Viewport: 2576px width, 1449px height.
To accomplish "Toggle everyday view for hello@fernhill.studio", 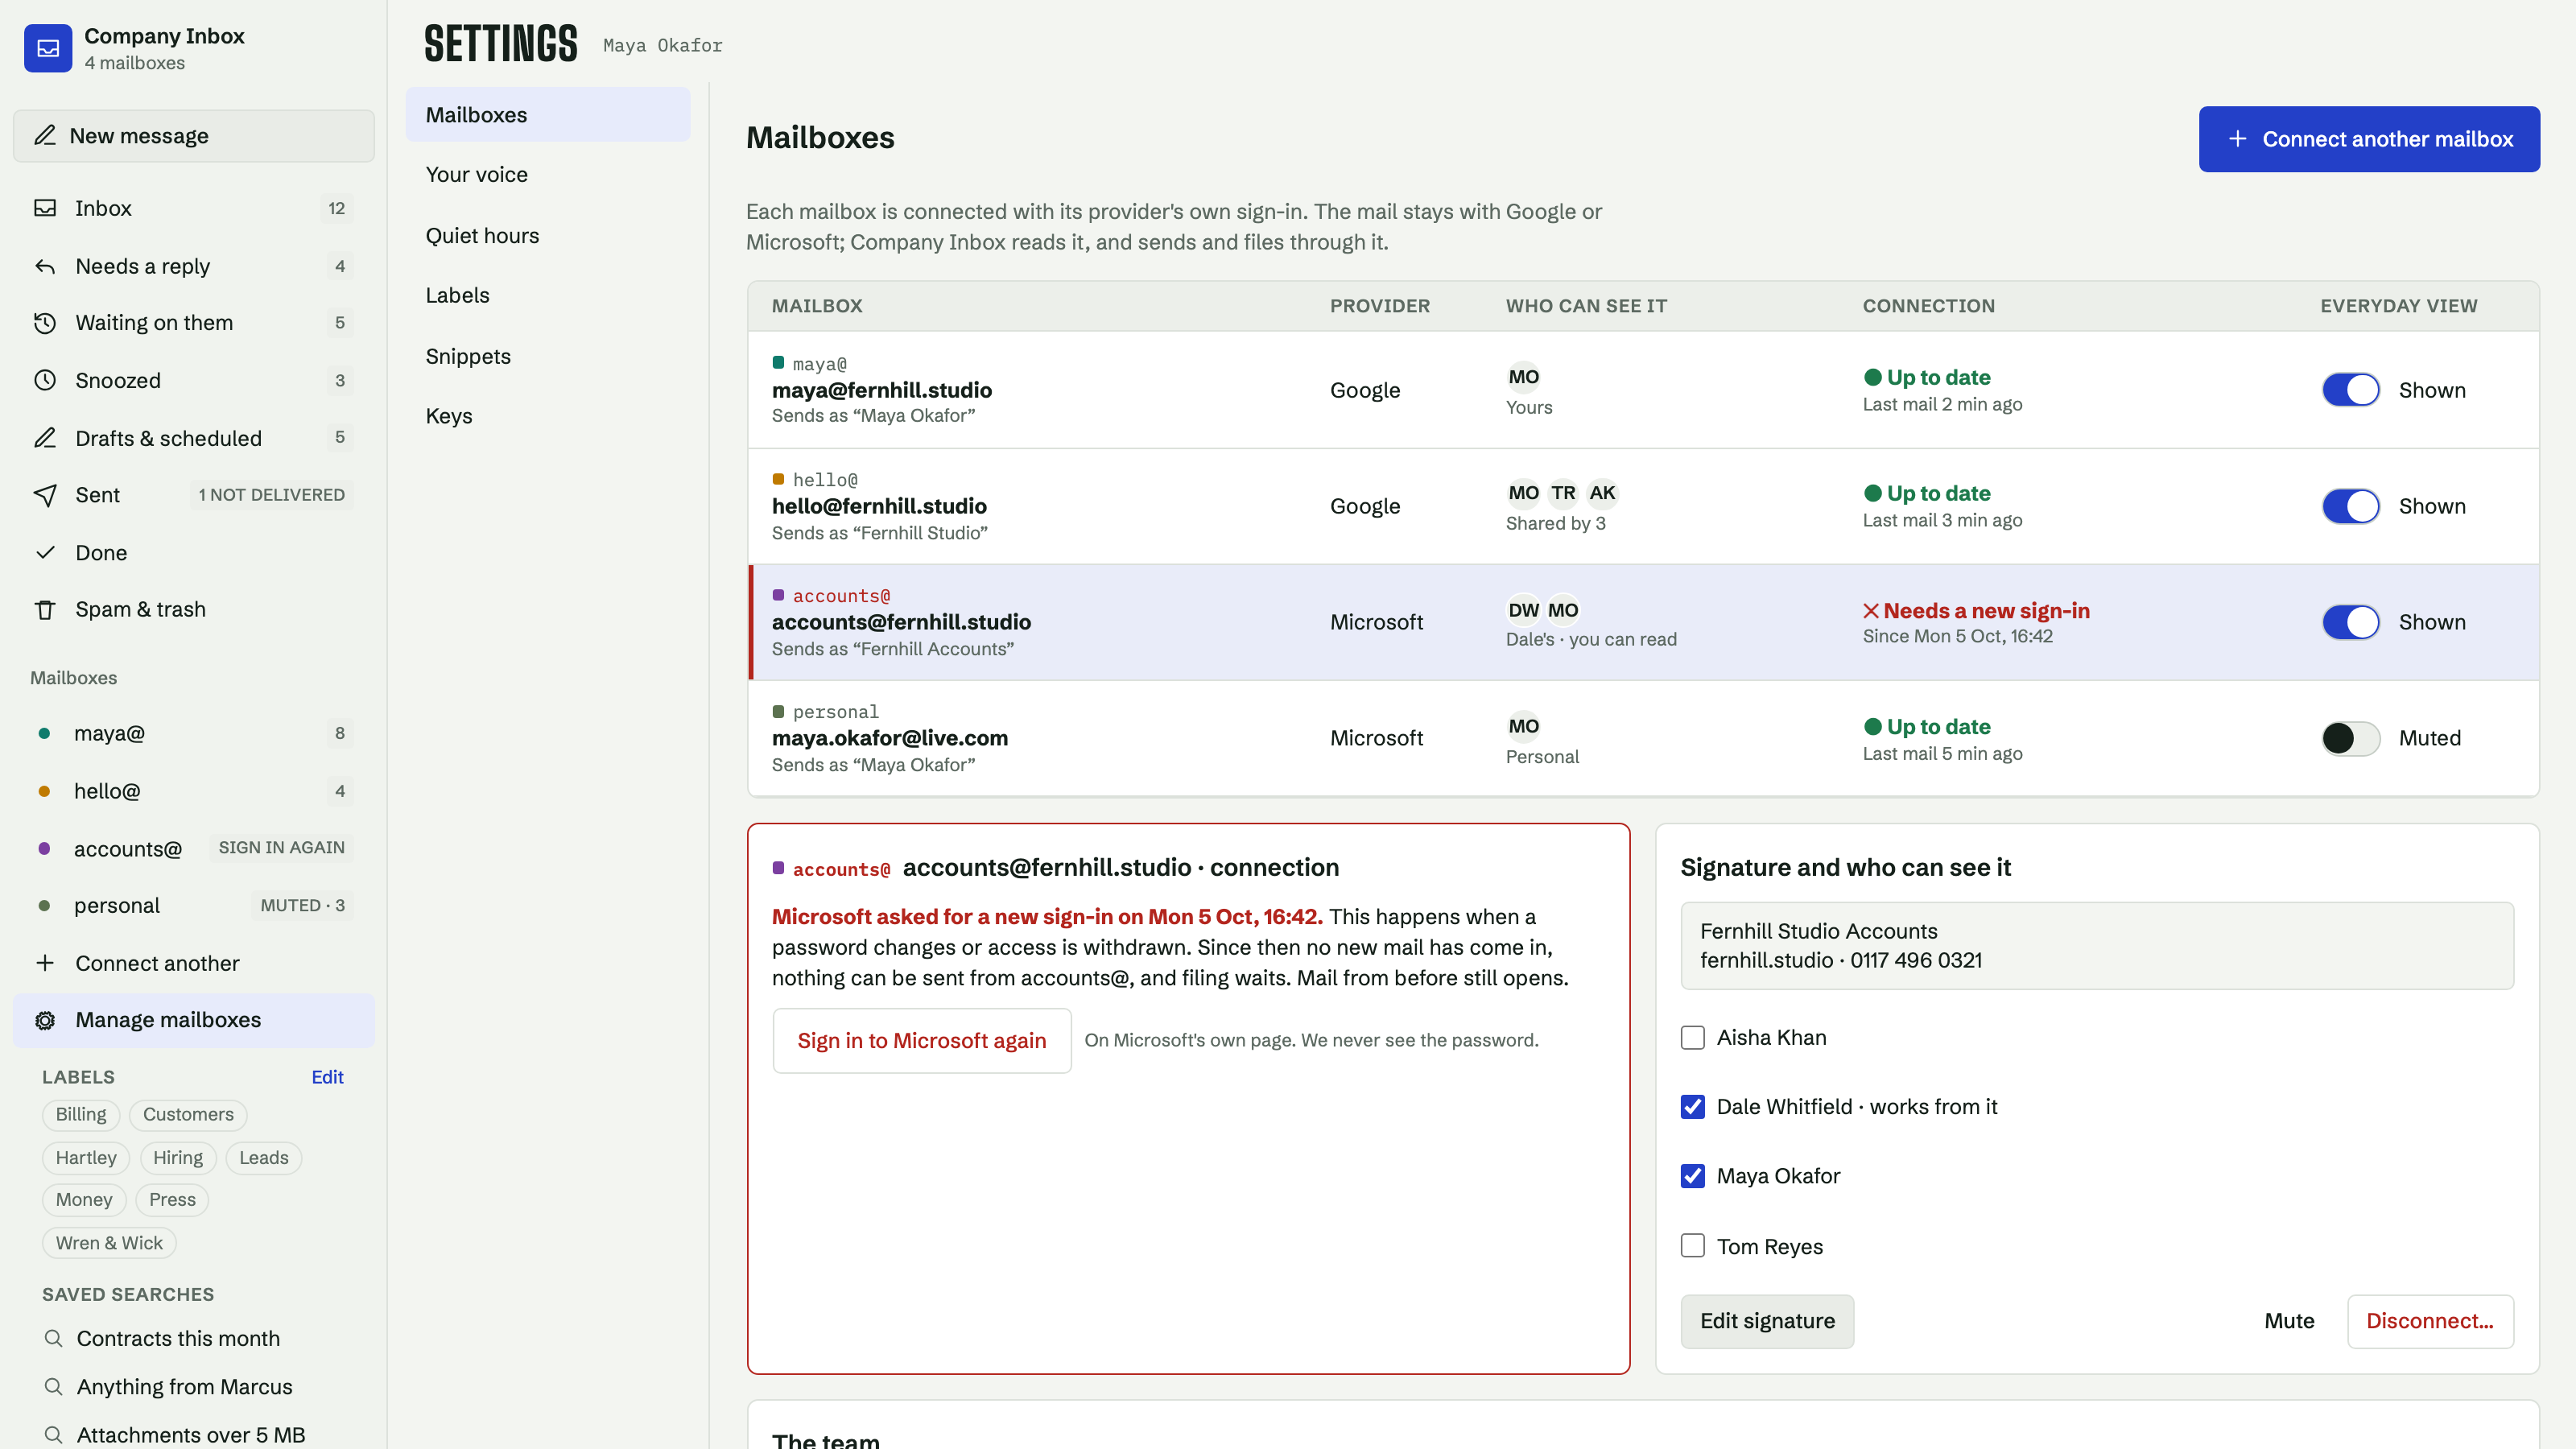I will (2350, 506).
